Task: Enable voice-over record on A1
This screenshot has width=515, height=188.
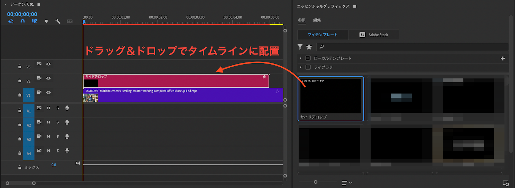Action: point(67,108)
